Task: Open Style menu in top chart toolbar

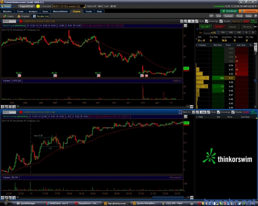Action: click(200, 21)
